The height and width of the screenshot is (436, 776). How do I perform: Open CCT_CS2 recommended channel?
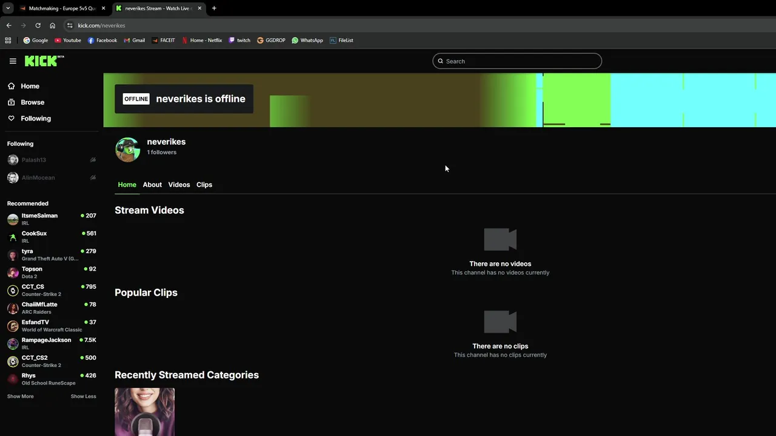click(52, 362)
